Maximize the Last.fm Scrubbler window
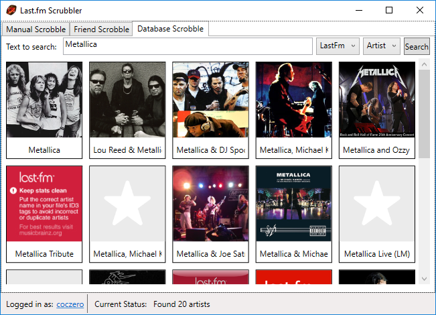The width and height of the screenshot is (436, 315). tap(389, 10)
